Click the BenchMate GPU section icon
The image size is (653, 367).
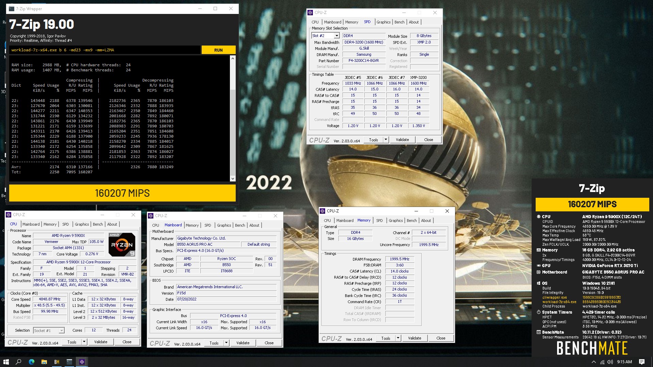tap(539, 265)
